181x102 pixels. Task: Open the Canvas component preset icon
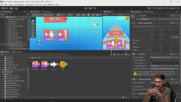174,54
